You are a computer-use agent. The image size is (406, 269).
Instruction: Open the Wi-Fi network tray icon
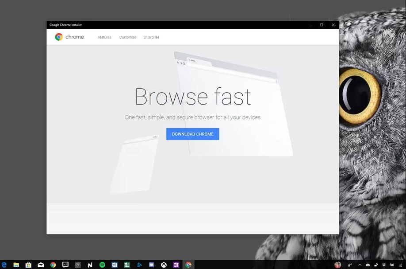[401, 265]
